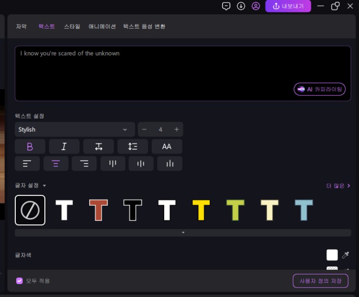
Task: Open line spacing option
Action: [x=132, y=146]
